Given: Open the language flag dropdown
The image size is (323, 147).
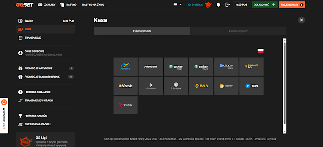Looking at the screenshot, I should pyautogui.click(x=178, y=5).
